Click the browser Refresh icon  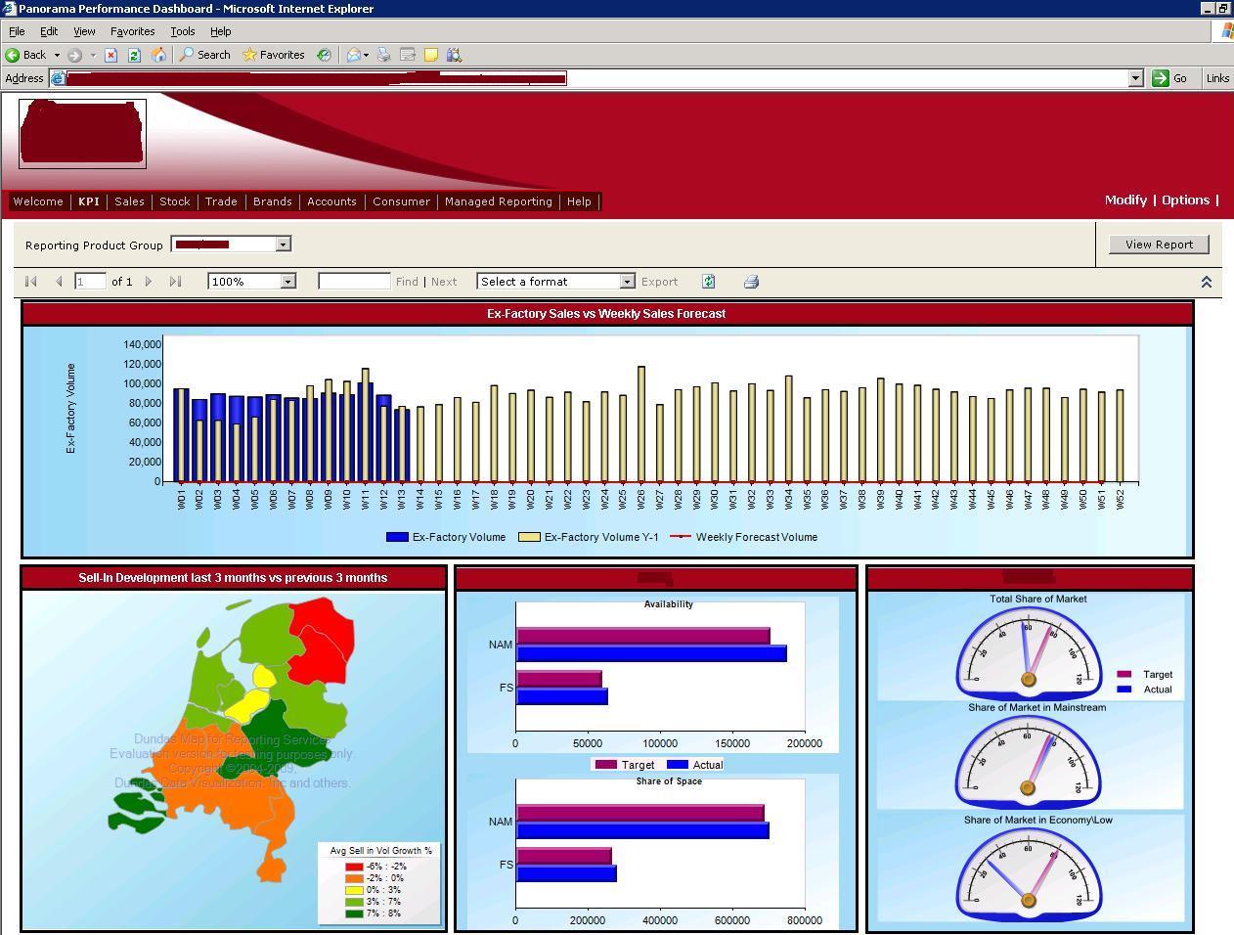pos(135,55)
